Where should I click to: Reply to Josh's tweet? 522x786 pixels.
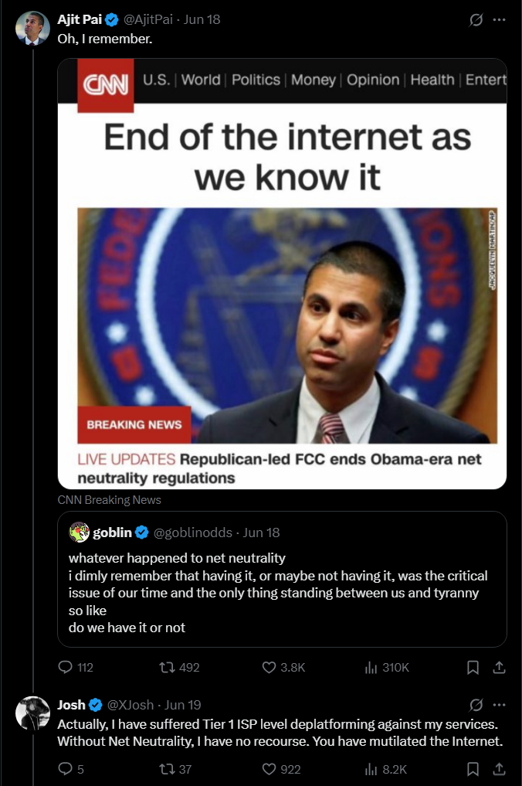(66, 768)
